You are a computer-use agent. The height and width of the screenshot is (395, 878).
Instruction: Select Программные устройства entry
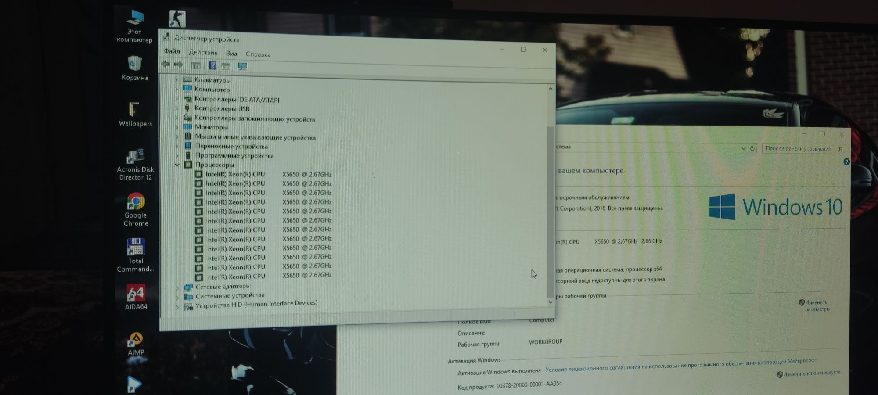pos(234,155)
